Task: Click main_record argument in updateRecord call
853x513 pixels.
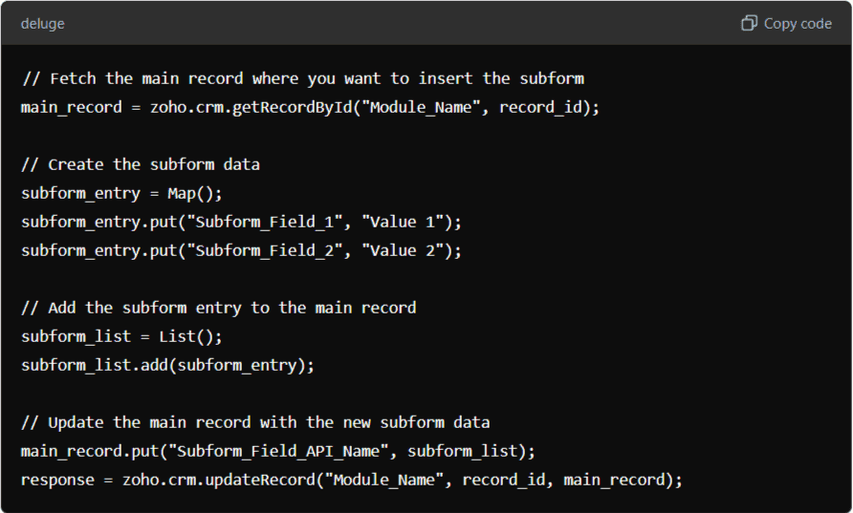Action: click(x=615, y=480)
